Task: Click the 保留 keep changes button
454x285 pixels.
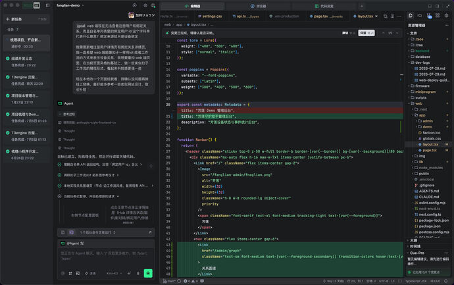Action: pyautogui.click(x=366, y=33)
